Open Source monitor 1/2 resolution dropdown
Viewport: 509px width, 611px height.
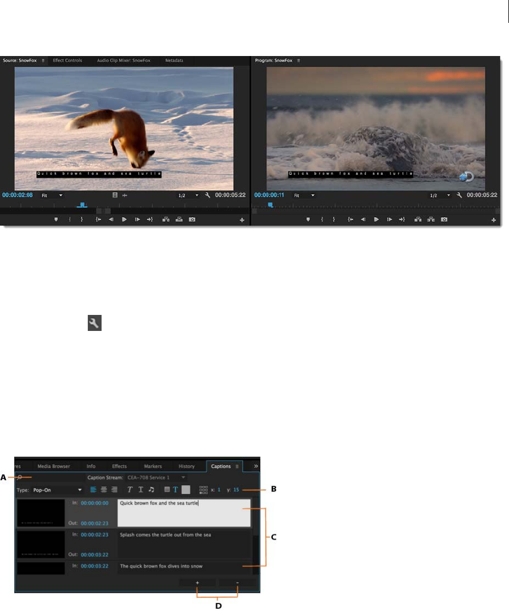188,195
